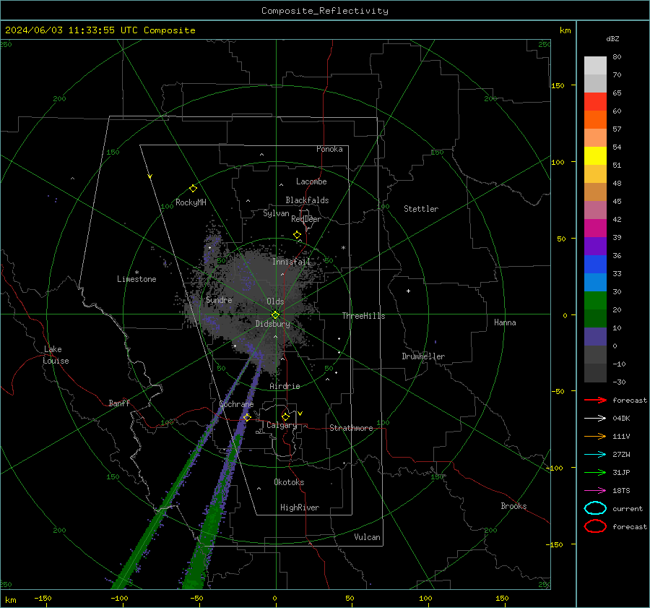Click the white 04DK arrow legend icon
This screenshot has width=650, height=608.
pyautogui.click(x=595, y=419)
